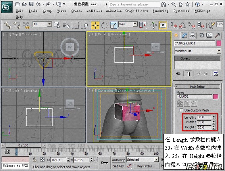
Task: Open the View reference coordinate dropdown
Action: click(x=135, y=24)
